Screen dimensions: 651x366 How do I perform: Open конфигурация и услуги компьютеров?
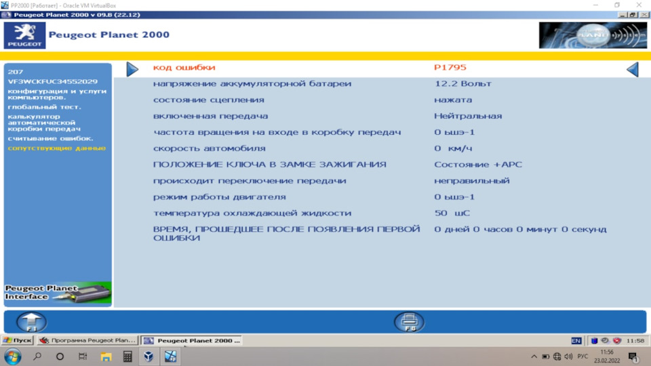tap(57, 94)
